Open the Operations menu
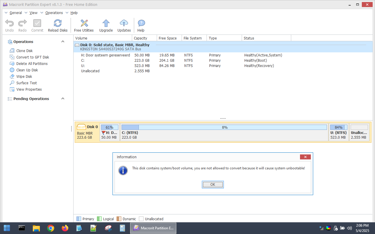The image size is (375, 234). point(54,13)
